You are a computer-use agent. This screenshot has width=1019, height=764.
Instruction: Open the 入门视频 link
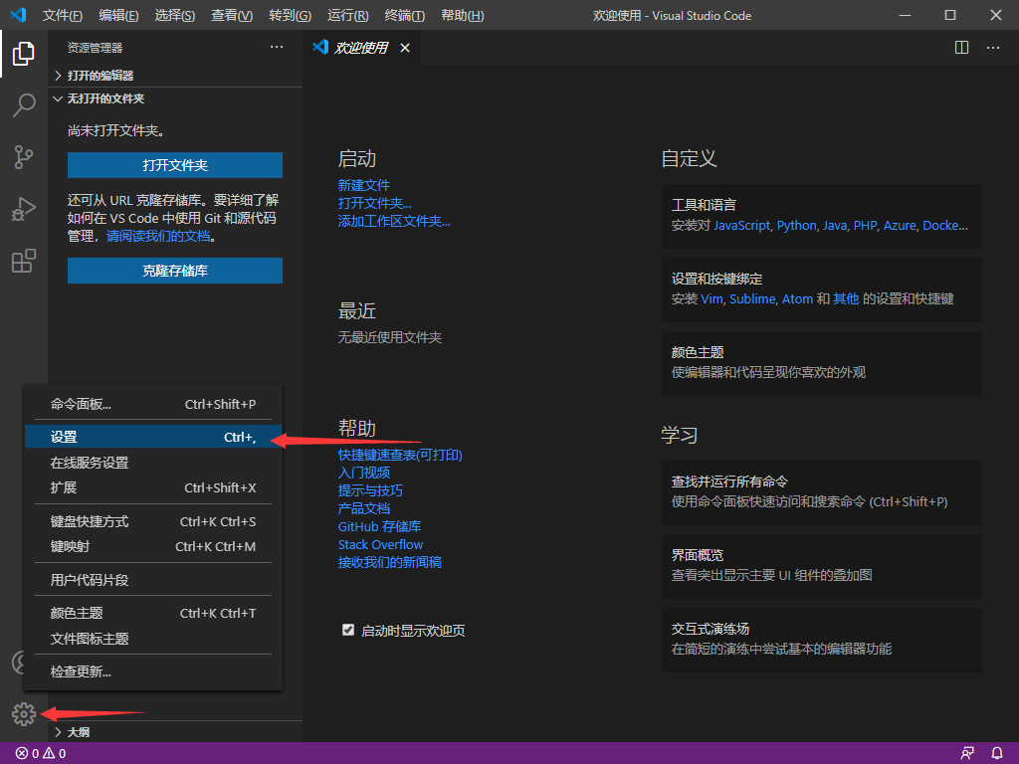pos(364,473)
